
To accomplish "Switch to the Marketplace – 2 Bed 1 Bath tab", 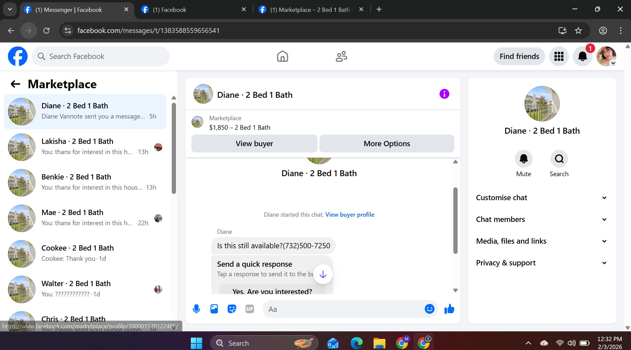I will pos(311,10).
